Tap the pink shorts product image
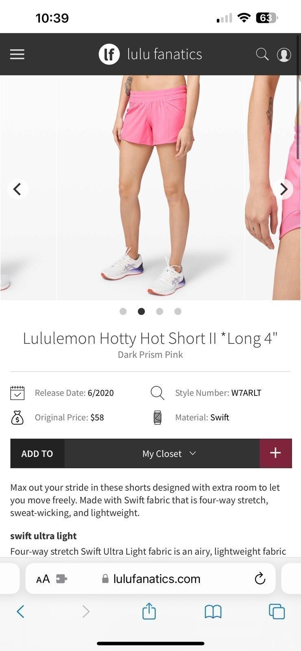 150,188
